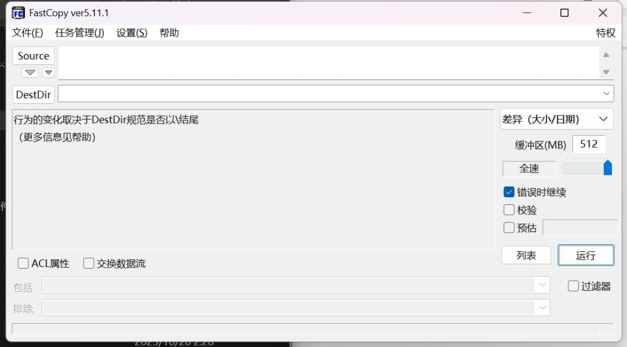The image size is (627, 347).
Task: Enable the 过滤器 checkbox
Action: click(573, 286)
